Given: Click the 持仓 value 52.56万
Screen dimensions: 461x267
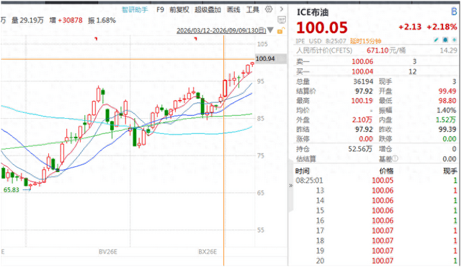Looking at the screenshot, I should point(360,149).
